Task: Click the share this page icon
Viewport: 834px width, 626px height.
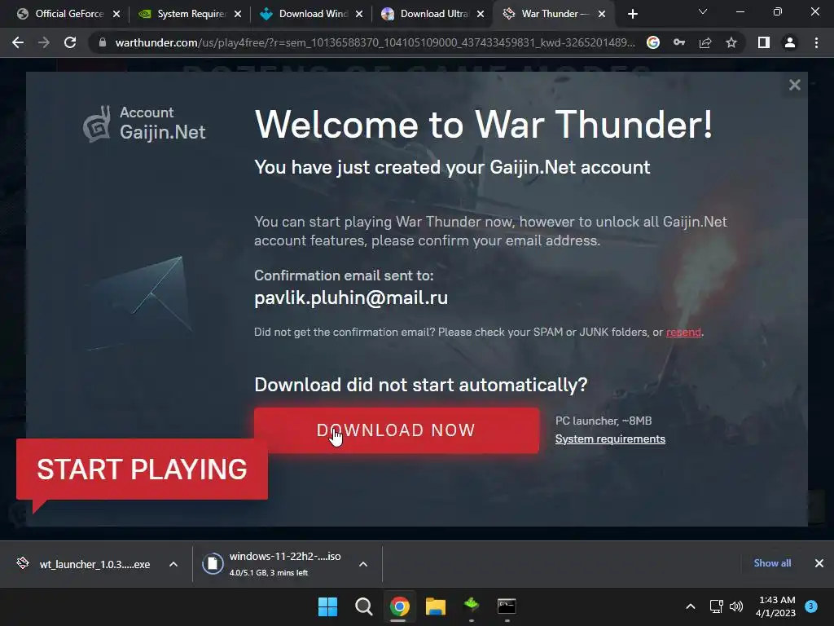Action: point(705,42)
